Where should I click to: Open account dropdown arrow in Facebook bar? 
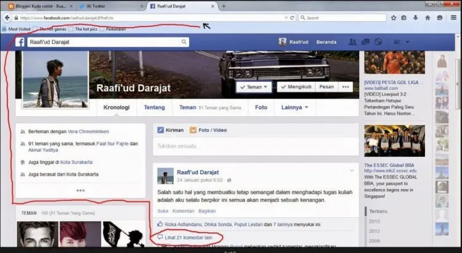(408, 42)
